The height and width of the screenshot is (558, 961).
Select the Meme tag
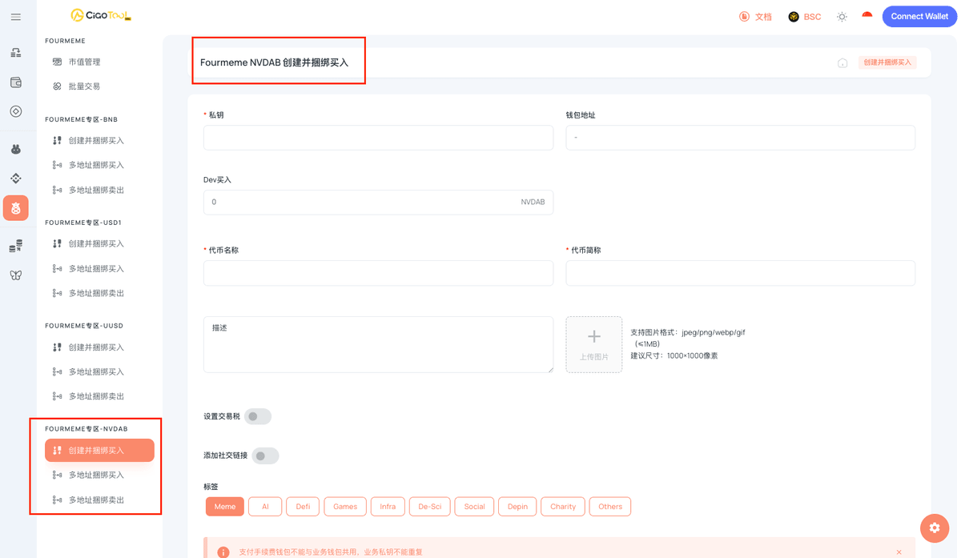225,507
